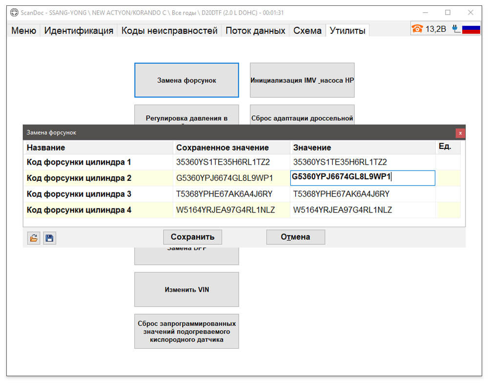This screenshot has height=384, width=488.
Task: Select the Схема tab
Action: coord(307,31)
